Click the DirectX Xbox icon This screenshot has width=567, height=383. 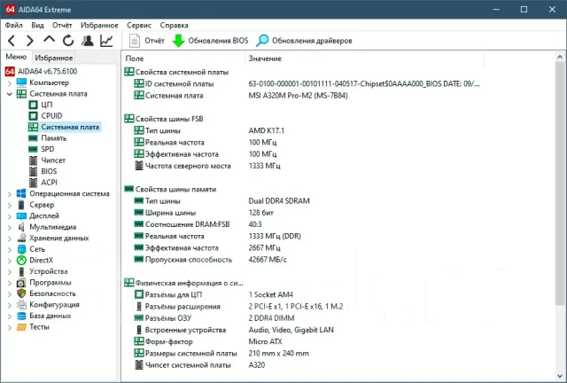[x=21, y=261]
